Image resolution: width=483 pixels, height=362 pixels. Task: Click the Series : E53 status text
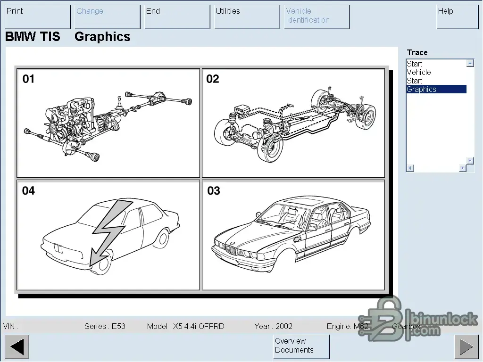coord(105,326)
